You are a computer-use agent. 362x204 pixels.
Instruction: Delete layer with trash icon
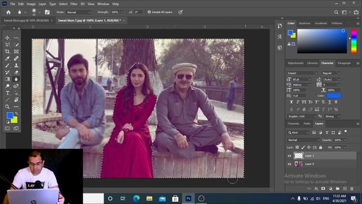(352, 189)
